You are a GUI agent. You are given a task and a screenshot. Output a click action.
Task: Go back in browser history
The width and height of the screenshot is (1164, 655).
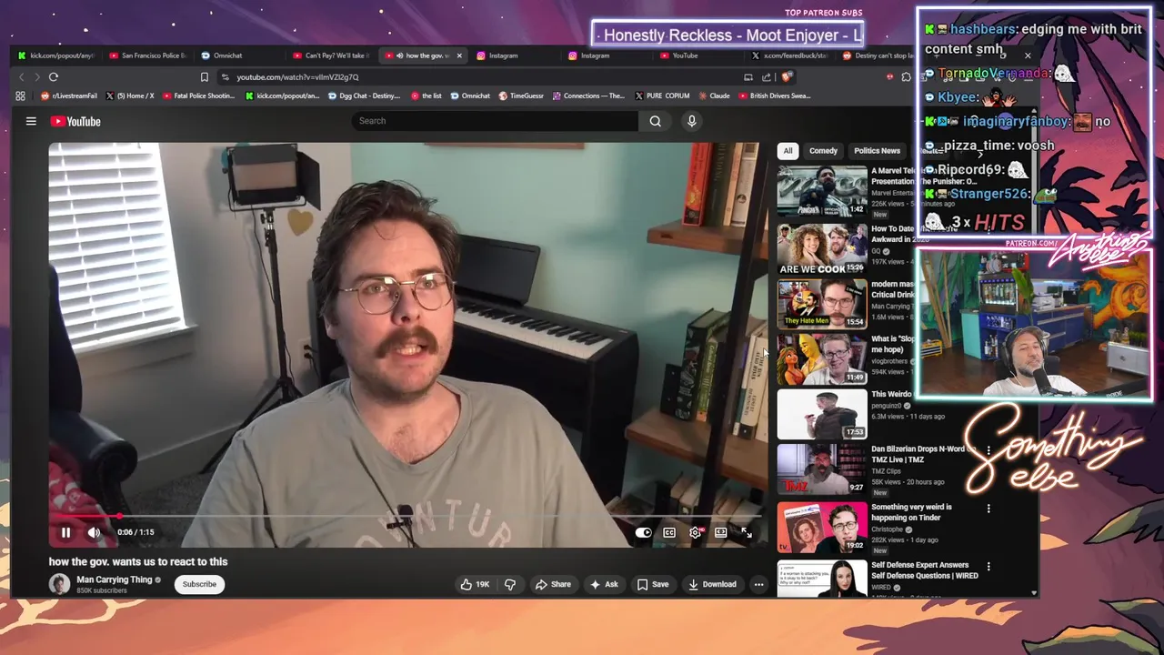tap(22, 77)
